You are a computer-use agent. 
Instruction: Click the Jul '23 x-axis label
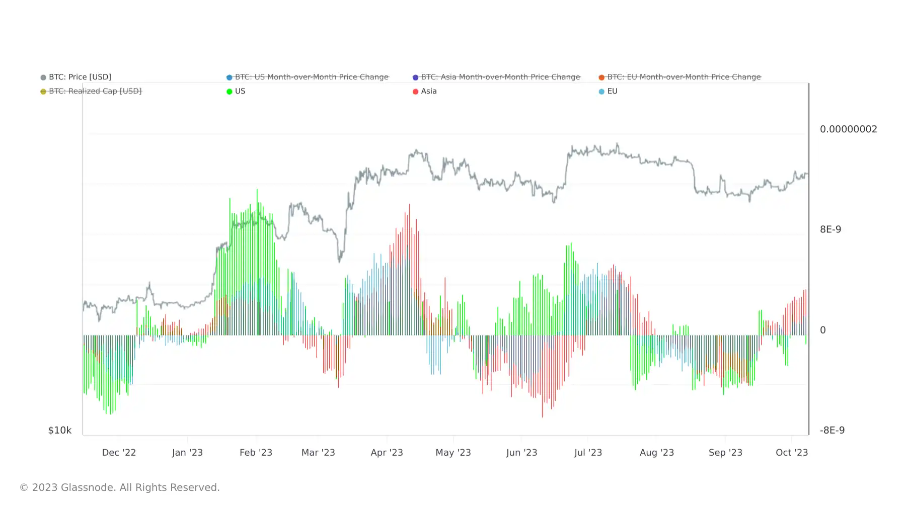tap(588, 453)
